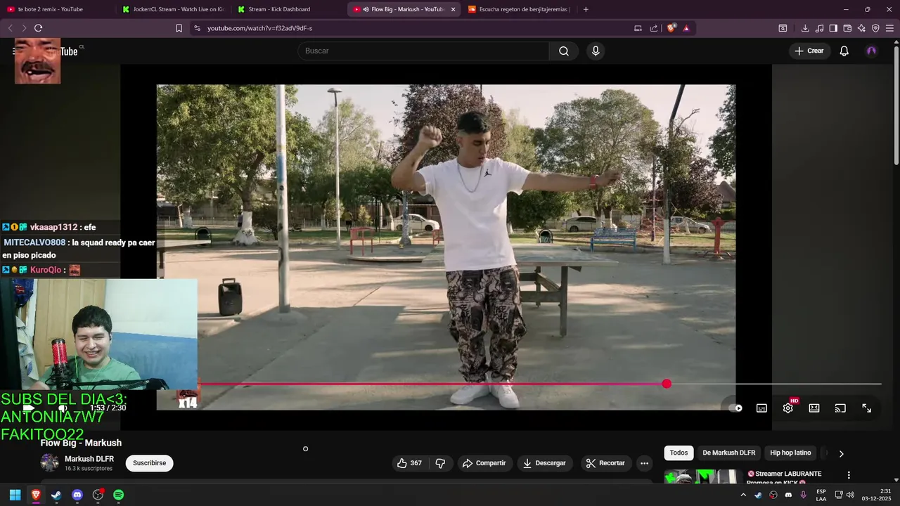Start voice search with the microphone icon
This screenshot has width=900, height=506.
click(x=596, y=51)
